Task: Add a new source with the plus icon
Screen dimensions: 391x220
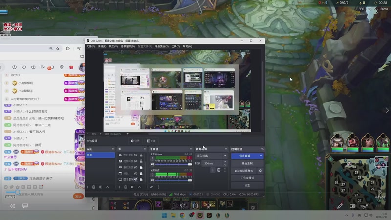Action: (x=120, y=187)
